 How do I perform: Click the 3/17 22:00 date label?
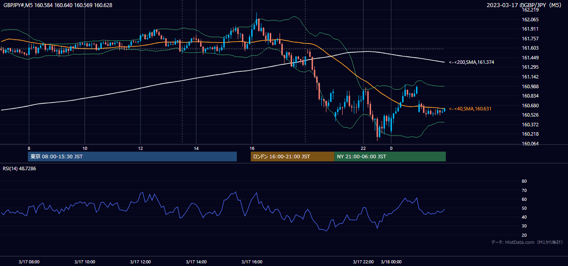click(x=364, y=262)
